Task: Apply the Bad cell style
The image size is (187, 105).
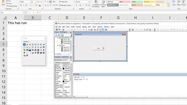Action: (x=125, y=2)
